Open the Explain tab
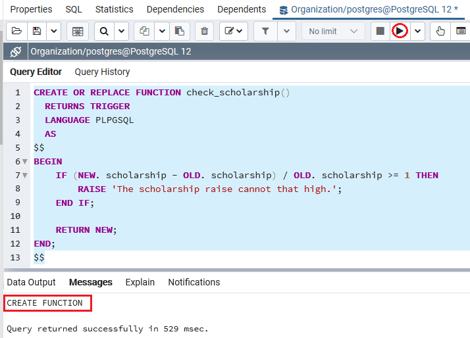Image resolution: width=470 pixels, height=338 pixels. pyautogui.click(x=140, y=282)
